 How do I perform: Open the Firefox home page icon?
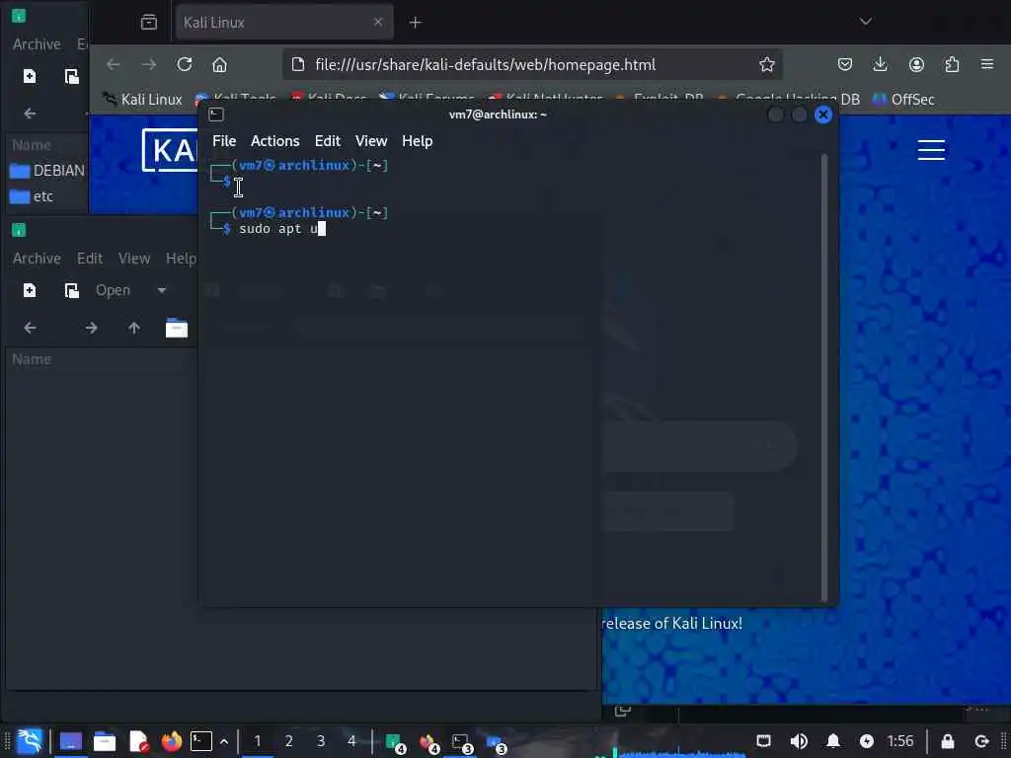[x=220, y=64]
